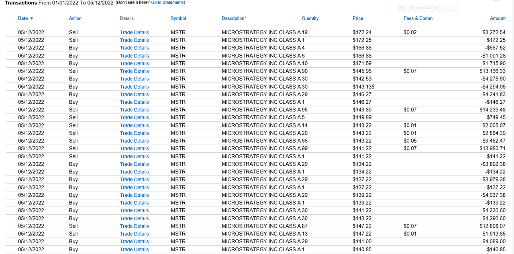Open Trade Details for the -$4,294.05 buy
This screenshot has height=254, width=514.
[x=134, y=87]
